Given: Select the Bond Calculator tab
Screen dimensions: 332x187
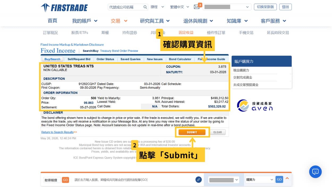Looking at the screenshot, I should point(180,59).
